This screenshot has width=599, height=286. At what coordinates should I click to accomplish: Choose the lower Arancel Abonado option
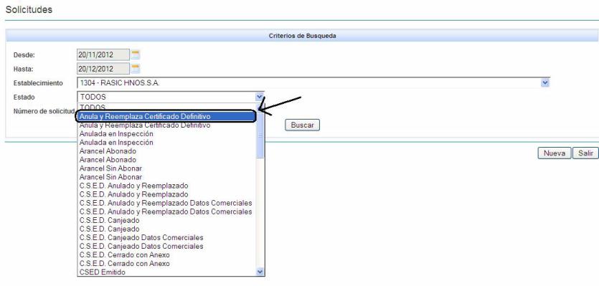click(x=167, y=160)
